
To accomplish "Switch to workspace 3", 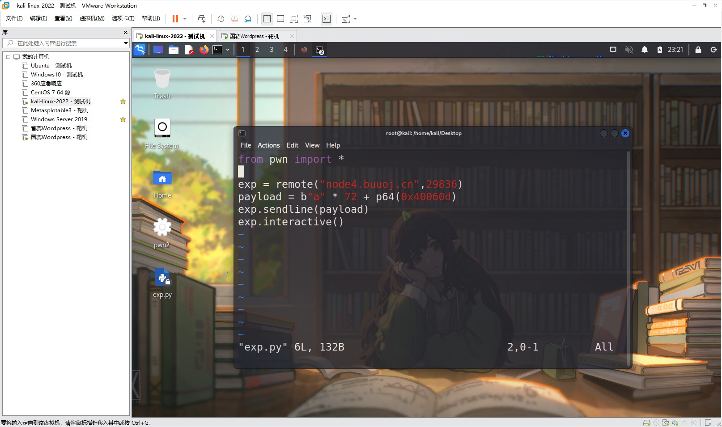I will pos(272,50).
